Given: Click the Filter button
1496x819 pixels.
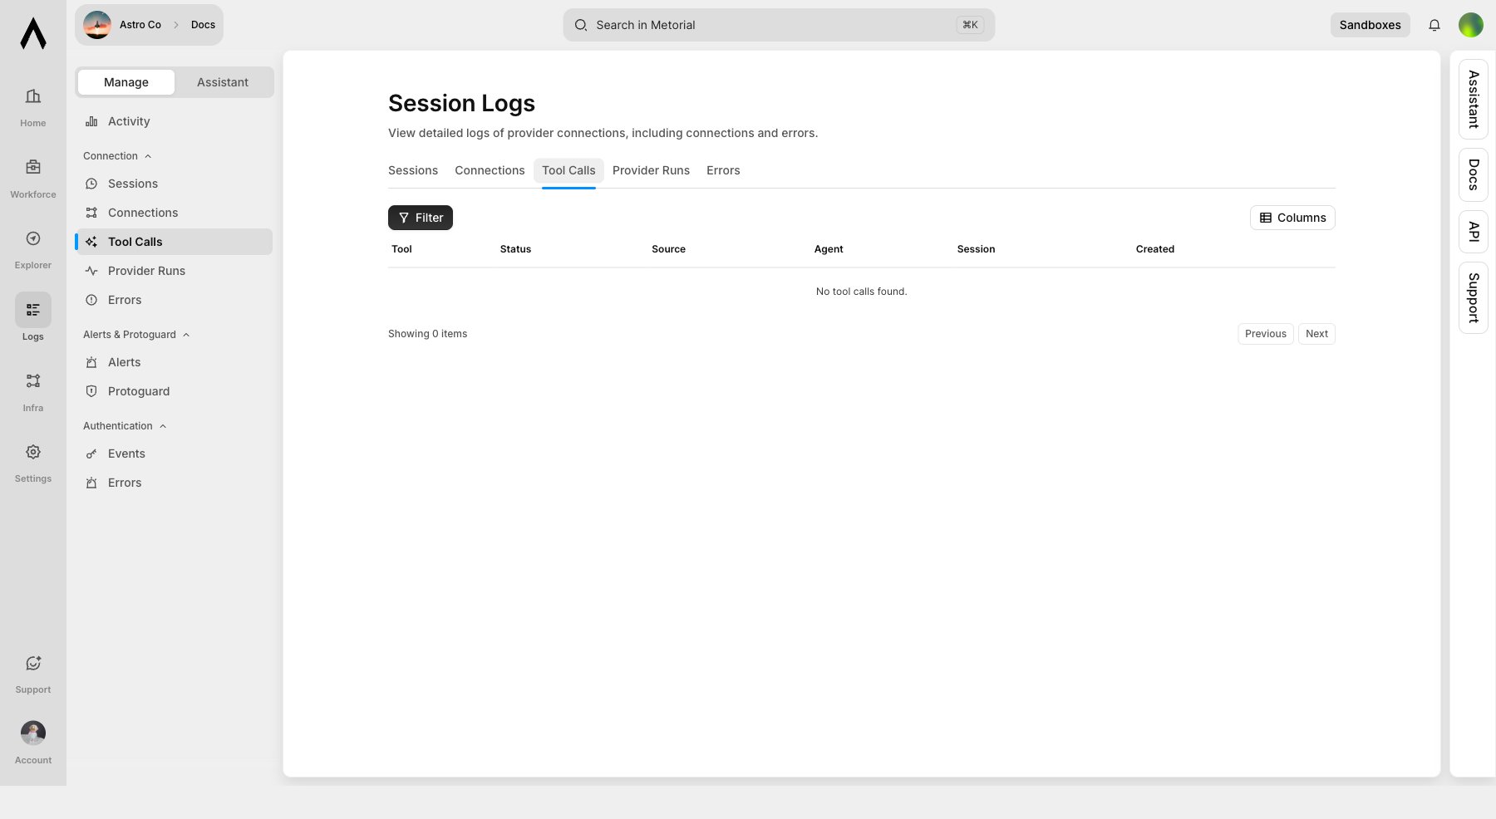Looking at the screenshot, I should pos(421,218).
